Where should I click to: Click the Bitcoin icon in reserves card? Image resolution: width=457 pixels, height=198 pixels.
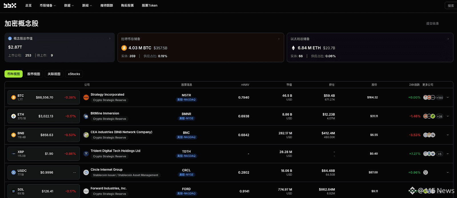pyautogui.click(x=124, y=48)
